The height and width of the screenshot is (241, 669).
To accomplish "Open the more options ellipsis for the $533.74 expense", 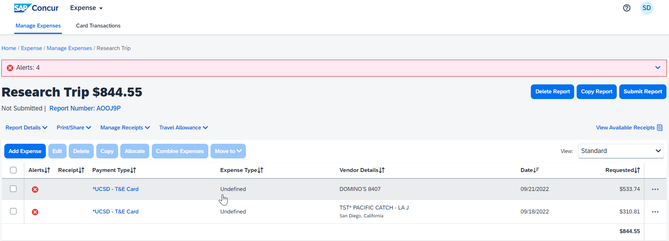I will pyautogui.click(x=655, y=189).
